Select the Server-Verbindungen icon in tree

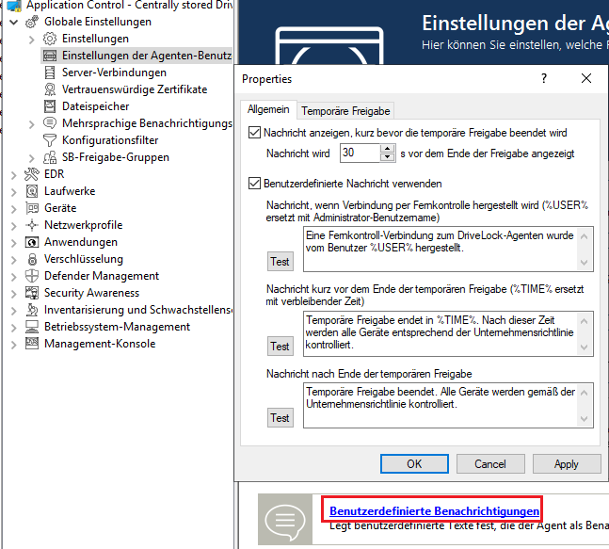click(x=50, y=73)
